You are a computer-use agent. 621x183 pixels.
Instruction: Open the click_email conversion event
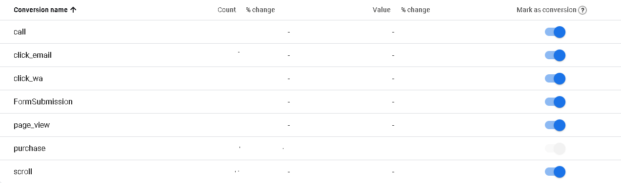coord(33,55)
